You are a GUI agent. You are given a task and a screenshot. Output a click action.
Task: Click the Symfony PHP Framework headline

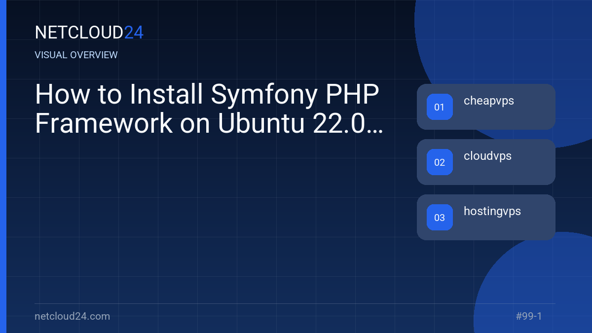tap(209, 110)
